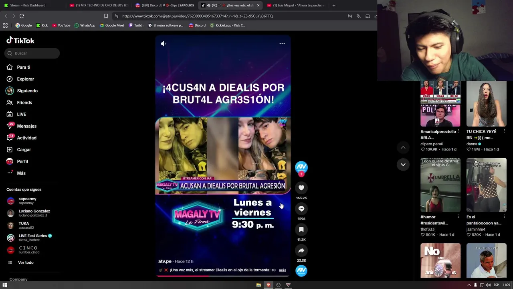This screenshot has height=289, width=513.
Task: Switch to MIX TECHNO DE ORO tab
Action: (99, 5)
